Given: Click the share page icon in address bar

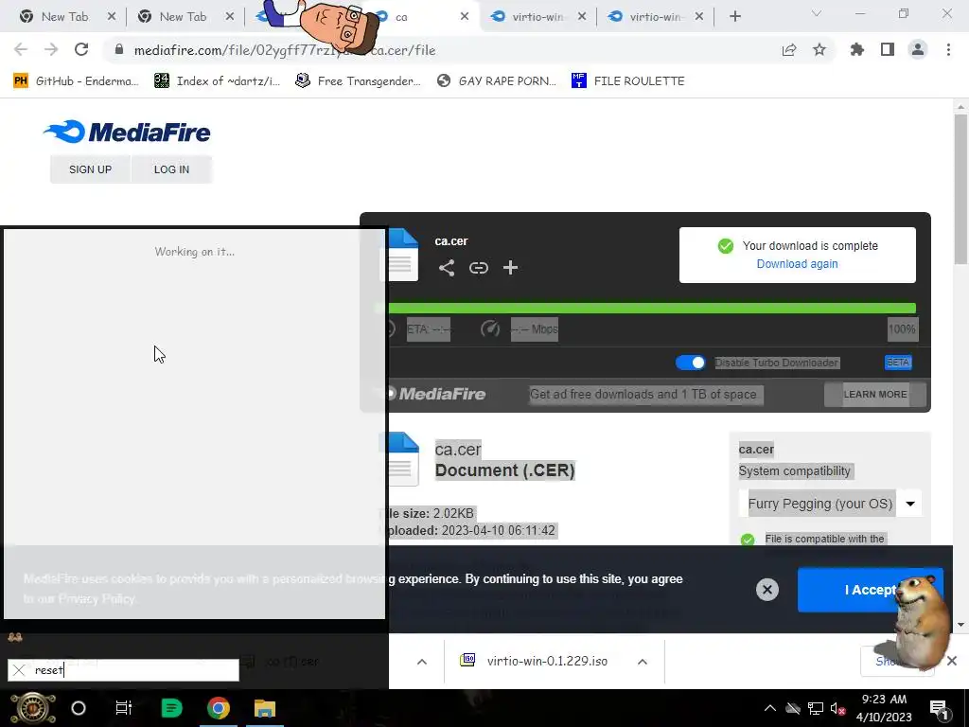Looking at the screenshot, I should (x=789, y=50).
